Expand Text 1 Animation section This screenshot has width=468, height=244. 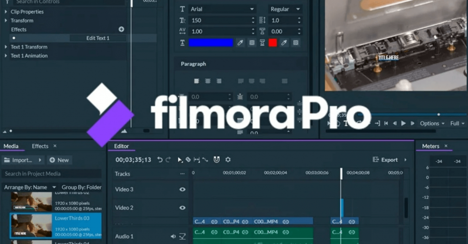click(x=5, y=56)
